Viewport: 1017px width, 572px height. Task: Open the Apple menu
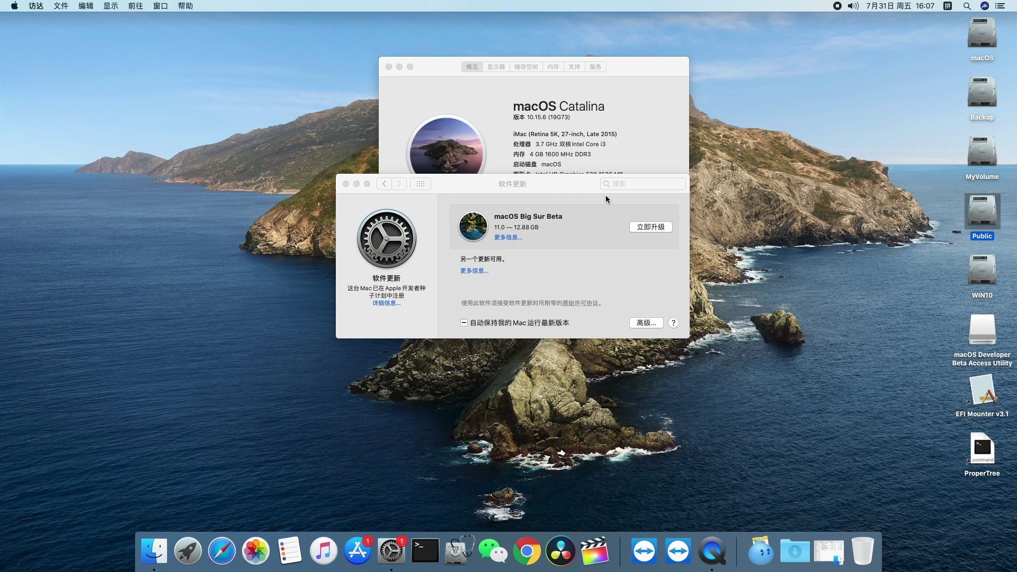coord(14,6)
